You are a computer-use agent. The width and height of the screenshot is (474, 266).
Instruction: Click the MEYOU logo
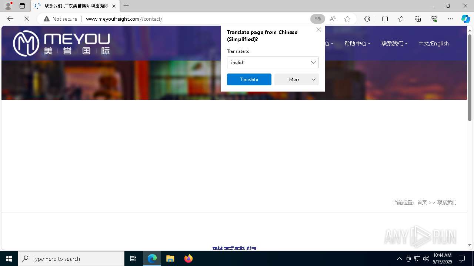[61, 43]
